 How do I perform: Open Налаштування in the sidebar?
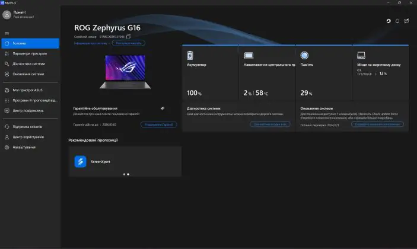[x=30, y=147]
